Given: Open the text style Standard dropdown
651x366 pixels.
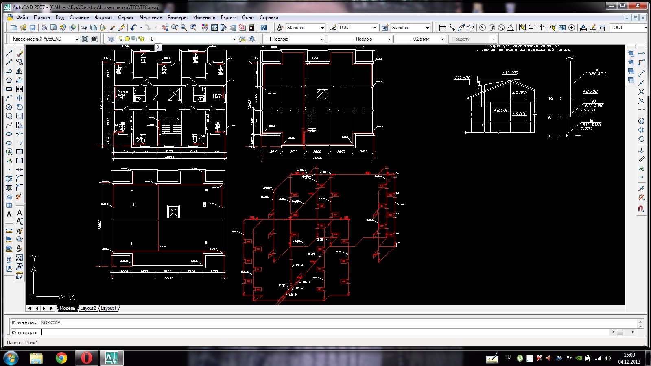Looking at the screenshot, I should pyautogui.click(x=322, y=28).
